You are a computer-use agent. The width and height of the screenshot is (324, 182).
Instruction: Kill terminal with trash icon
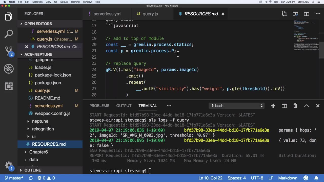click(295, 106)
